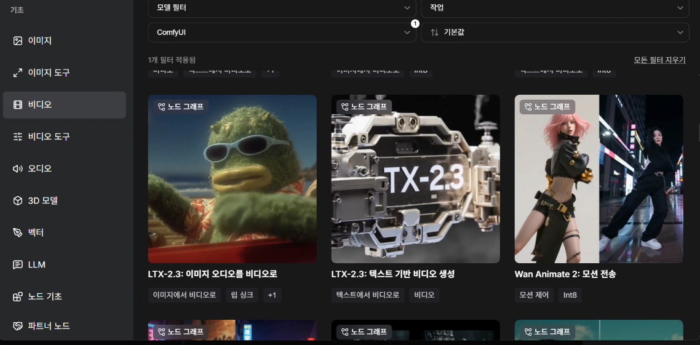Click the sort arrows icon beside 기본값

pos(434,33)
